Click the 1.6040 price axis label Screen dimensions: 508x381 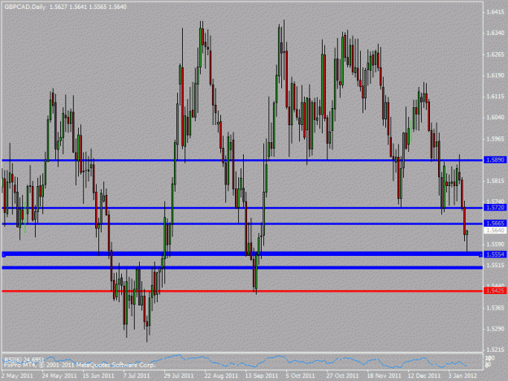(495, 118)
